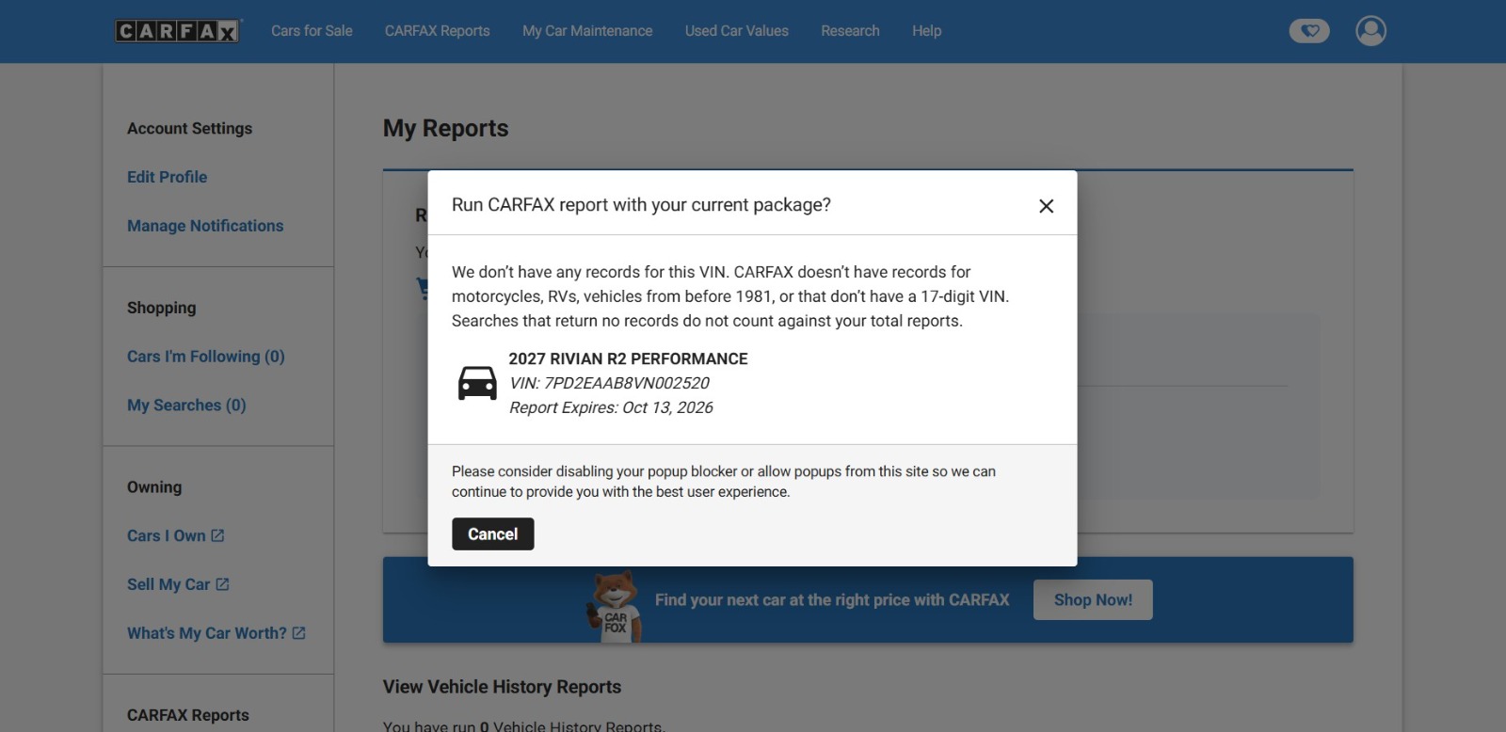Go to Edit Profile
This screenshot has height=732, width=1506.
pyautogui.click(x=167, y=177)
